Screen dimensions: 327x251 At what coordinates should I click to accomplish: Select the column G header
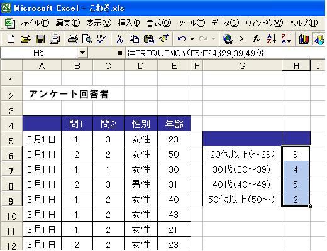[242, 66]
